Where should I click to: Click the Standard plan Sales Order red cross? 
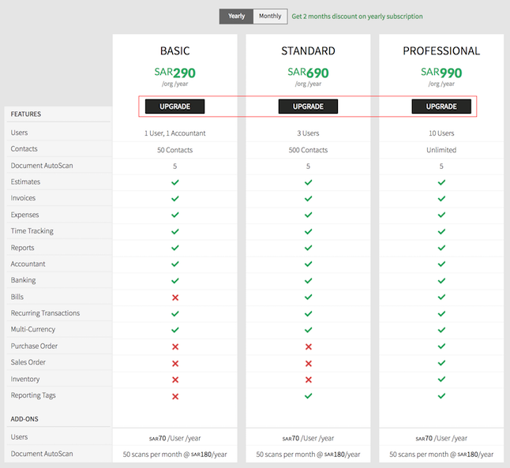[309, 363]
